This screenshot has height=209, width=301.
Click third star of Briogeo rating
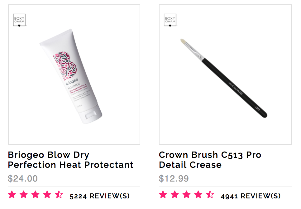tap(36, 194)
